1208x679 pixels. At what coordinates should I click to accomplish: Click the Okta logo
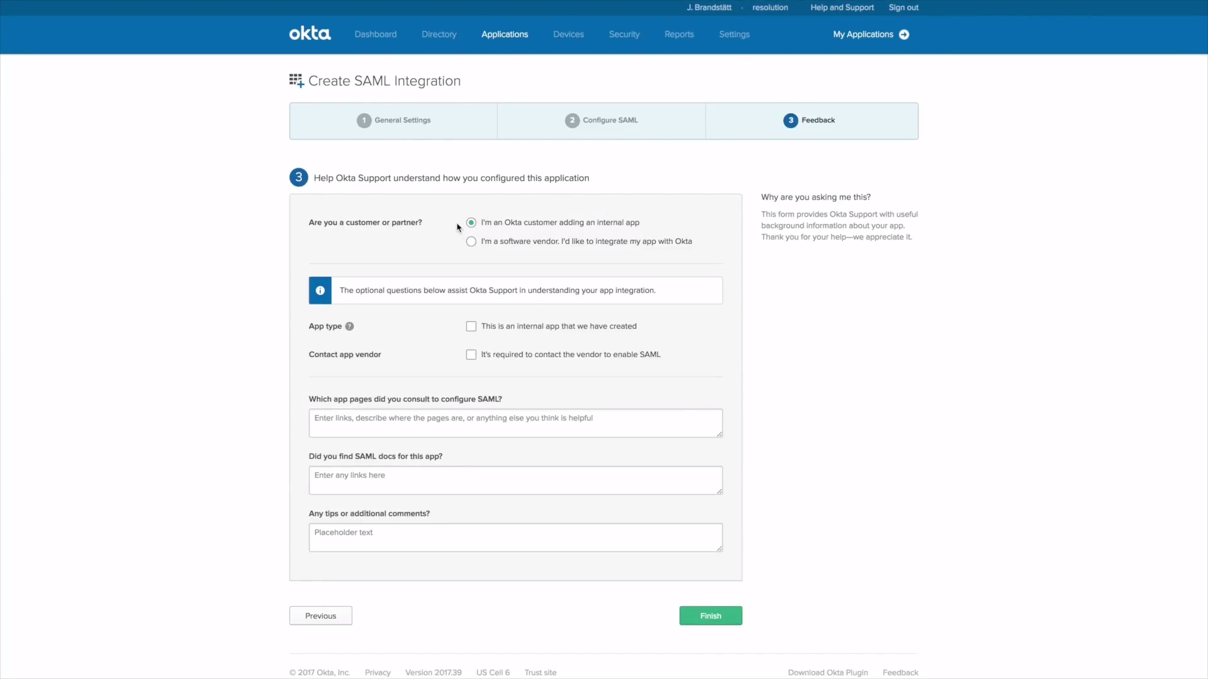click(x=310, y=34)
